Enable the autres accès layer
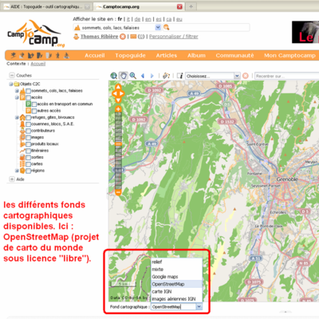 click(x=34, y=111)
